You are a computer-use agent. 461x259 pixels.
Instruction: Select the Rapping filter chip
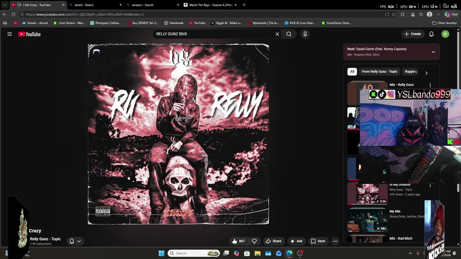(411, 72)
